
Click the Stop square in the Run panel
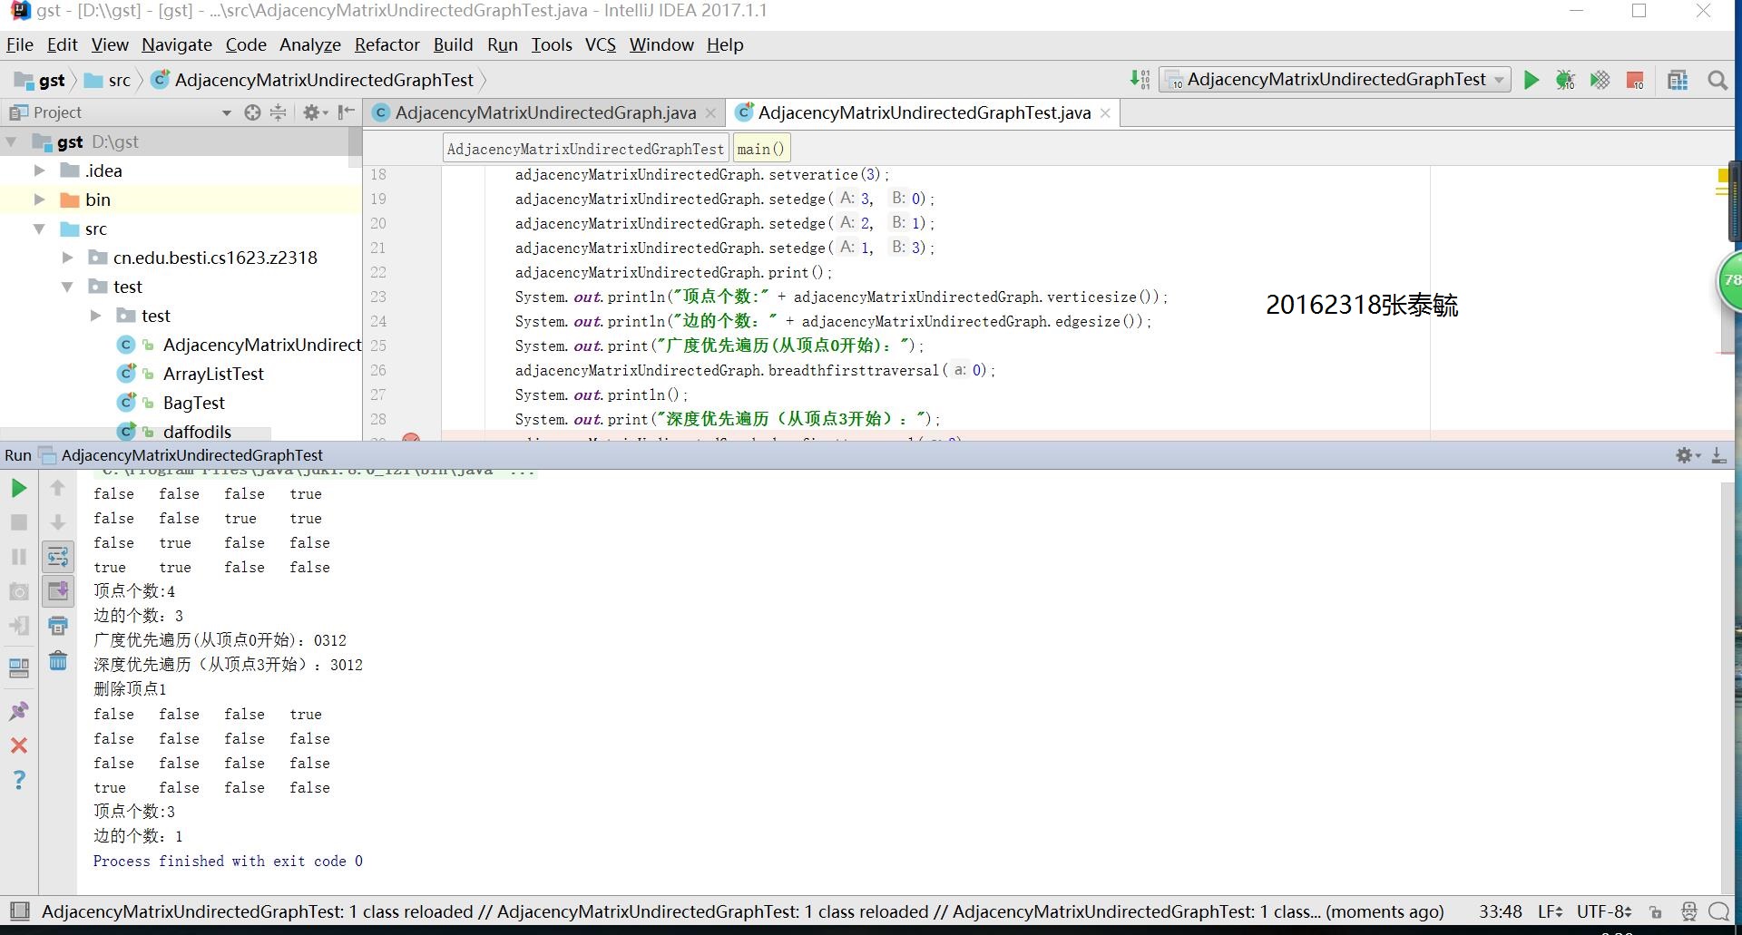[x=18, y=522]
